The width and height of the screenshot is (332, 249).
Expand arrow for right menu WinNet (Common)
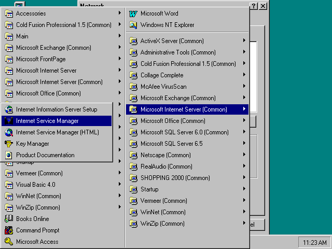[x=244, y=212]
